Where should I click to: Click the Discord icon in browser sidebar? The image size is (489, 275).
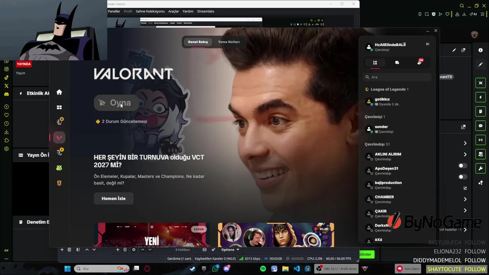tap(6, 94)
